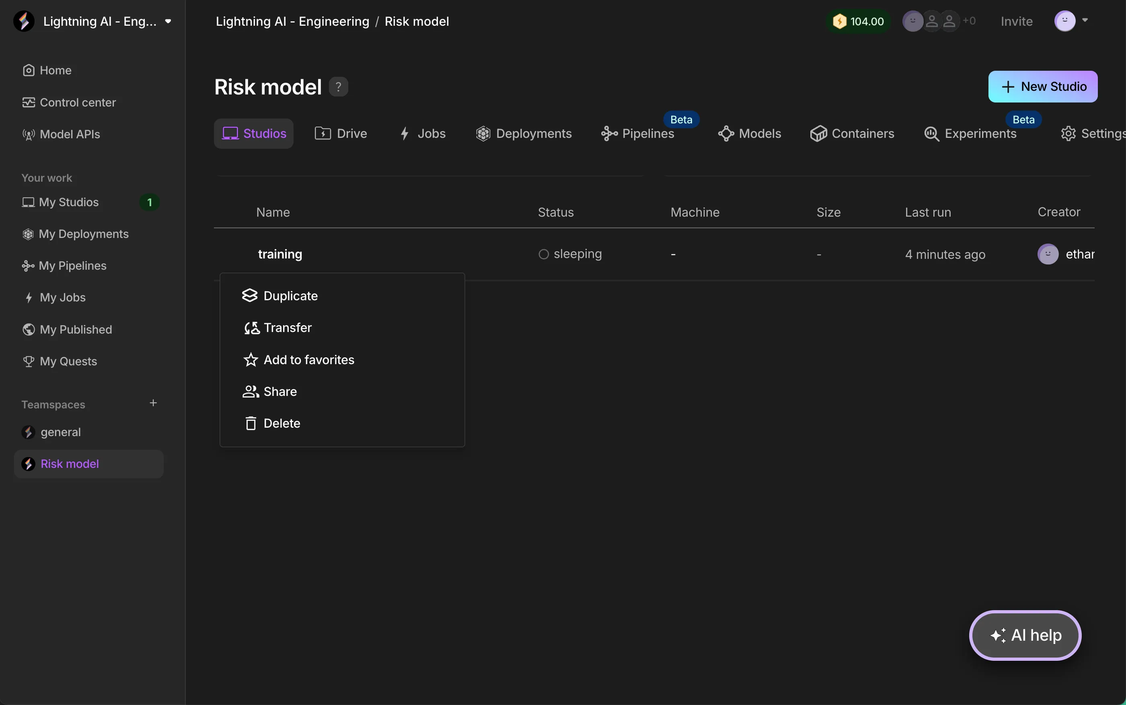Open My Pipelines
The width and height of the screenshot is (1126, 705).
coord(64,266)
